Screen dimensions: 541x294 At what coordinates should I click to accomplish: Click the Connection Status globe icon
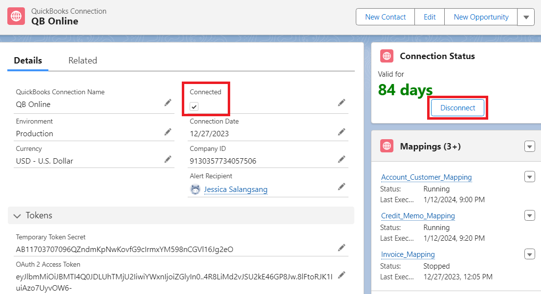387,56
